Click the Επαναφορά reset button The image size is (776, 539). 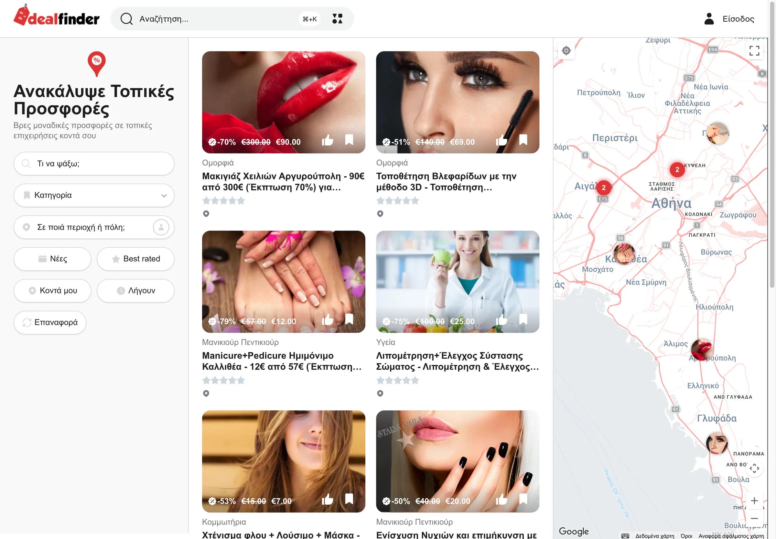pos(50,322)
